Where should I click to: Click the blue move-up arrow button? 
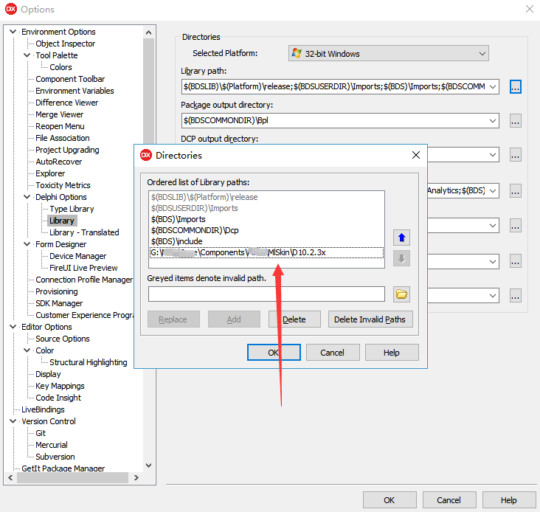[403, 238]
